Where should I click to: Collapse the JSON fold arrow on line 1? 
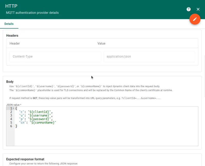pos(13,108)
